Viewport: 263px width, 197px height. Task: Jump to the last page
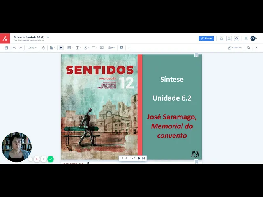click(x=143, y=158)
